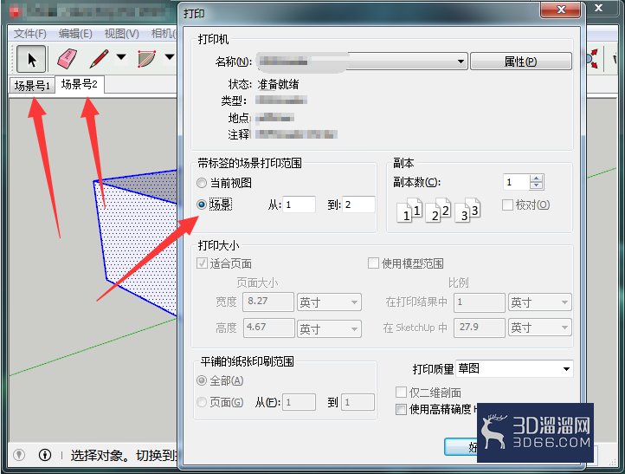
Task: Open the 在 SketchUp 中 units dropdown
Action: click(x=539, y=328)
